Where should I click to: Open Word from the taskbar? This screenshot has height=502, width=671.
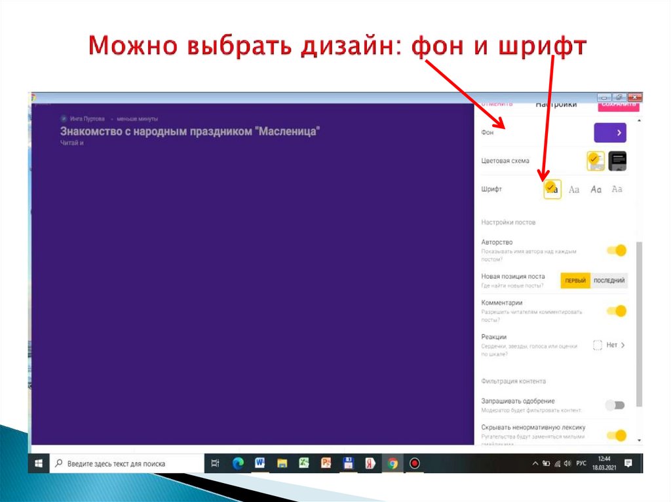click(259, 463)
